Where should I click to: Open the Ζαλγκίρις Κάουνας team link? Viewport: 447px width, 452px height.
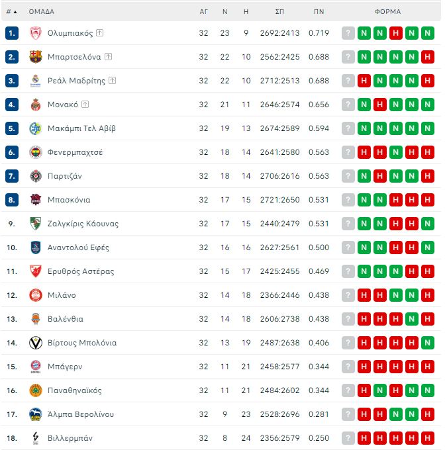pyautogui.click(x=83, y=224)
